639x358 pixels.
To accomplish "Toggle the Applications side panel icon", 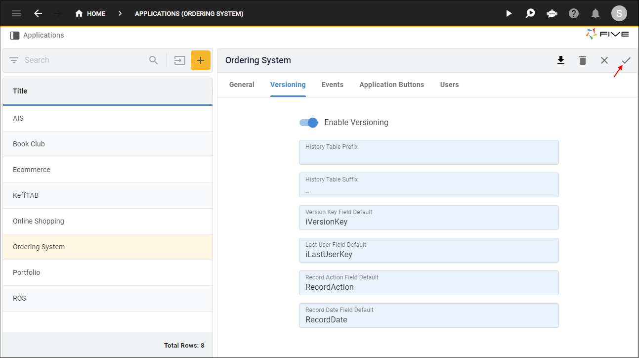I will (15, 35).
